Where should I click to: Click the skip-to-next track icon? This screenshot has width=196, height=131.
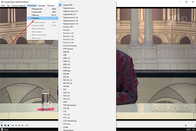22,125
